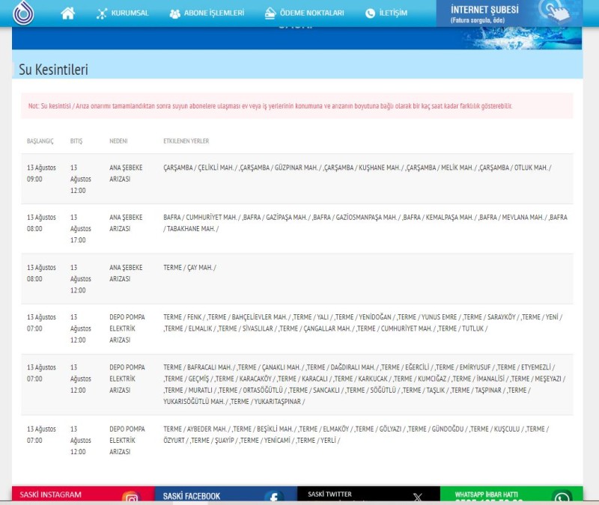Open İnternet Şubesi bill payment banner
599x505 pixels.
pyautogui.click(x=509, y=13)
